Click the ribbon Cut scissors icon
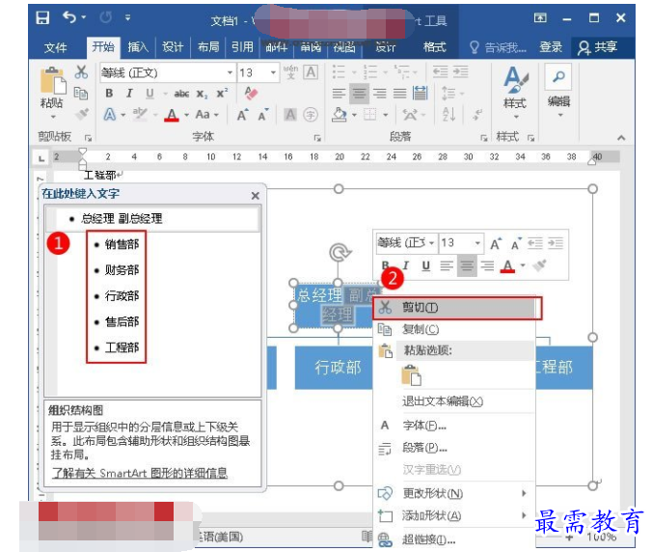 [x=81, y=72]
